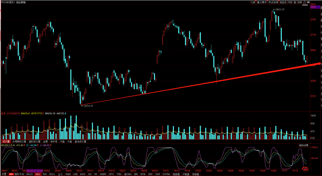Screen dimensions: 322x176
Task: Switch to the EXPMA indicator
Action: pos(166,174)
